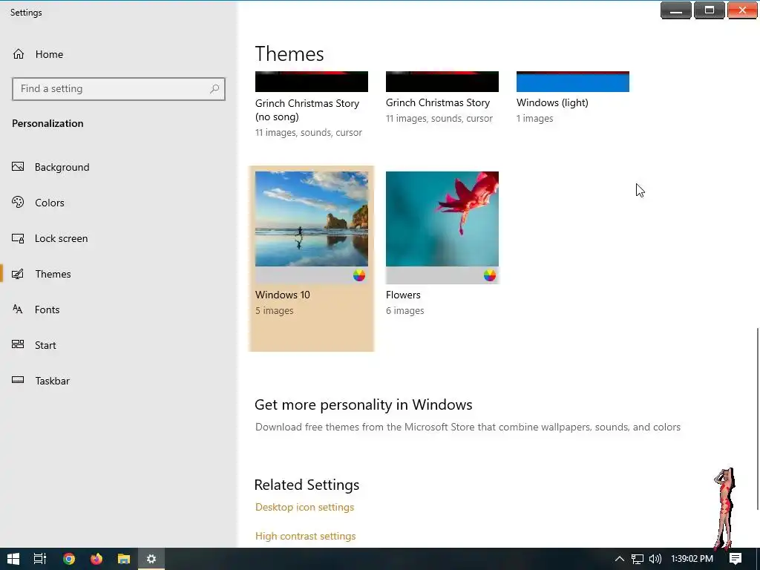Open the taskbar clock
The width and height of the screenshot is (760, 570).
[692, 559]
